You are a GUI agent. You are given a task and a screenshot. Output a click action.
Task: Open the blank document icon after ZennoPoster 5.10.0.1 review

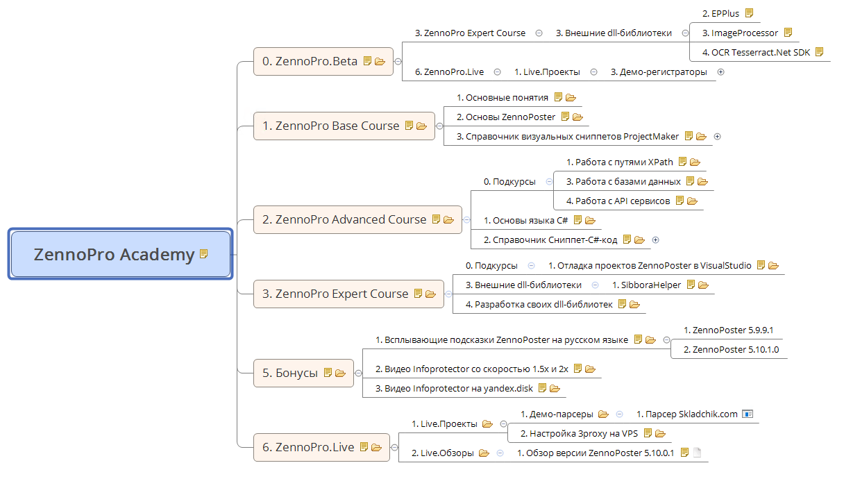click(x=698, y=453)
